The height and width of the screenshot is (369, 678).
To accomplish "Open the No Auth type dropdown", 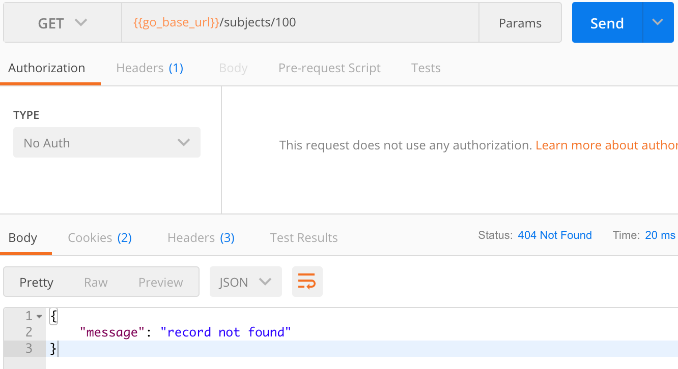I will coord(107,143).
